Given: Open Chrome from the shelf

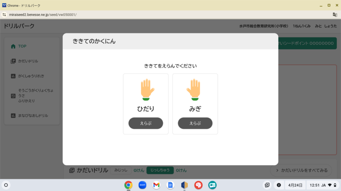Looking at the screenshot, I should [129, 185].
